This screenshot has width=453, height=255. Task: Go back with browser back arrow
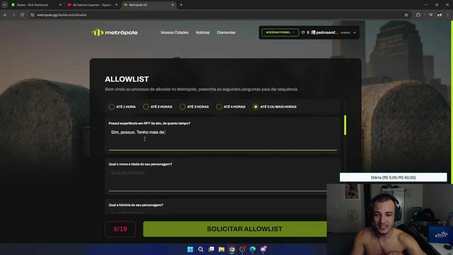pos(5,15)
